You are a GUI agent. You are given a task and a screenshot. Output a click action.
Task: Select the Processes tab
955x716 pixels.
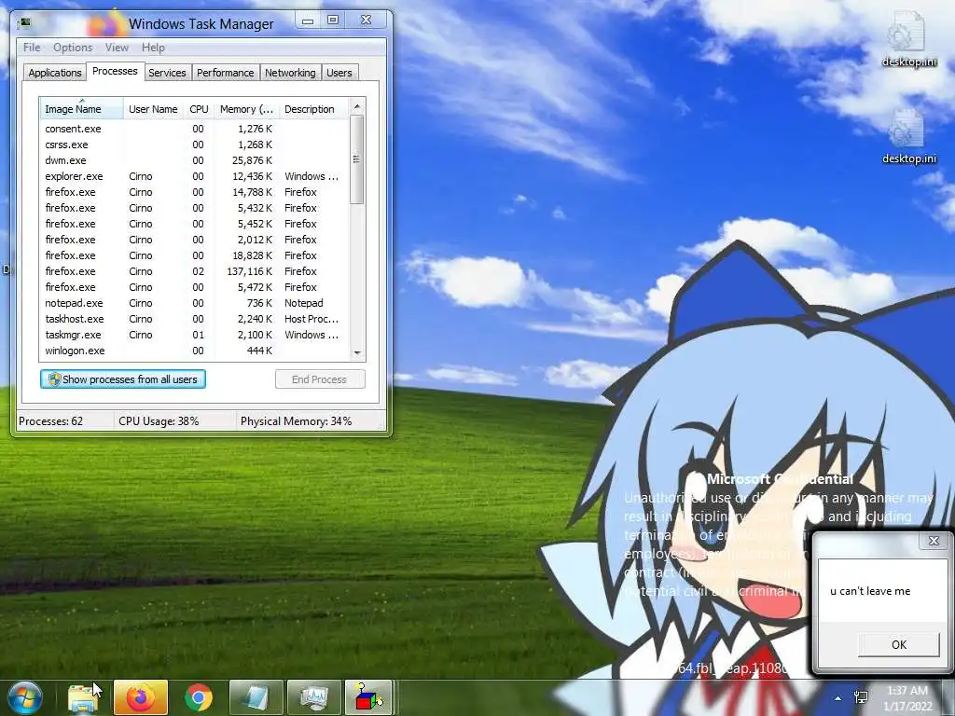(x=115, y=71)
